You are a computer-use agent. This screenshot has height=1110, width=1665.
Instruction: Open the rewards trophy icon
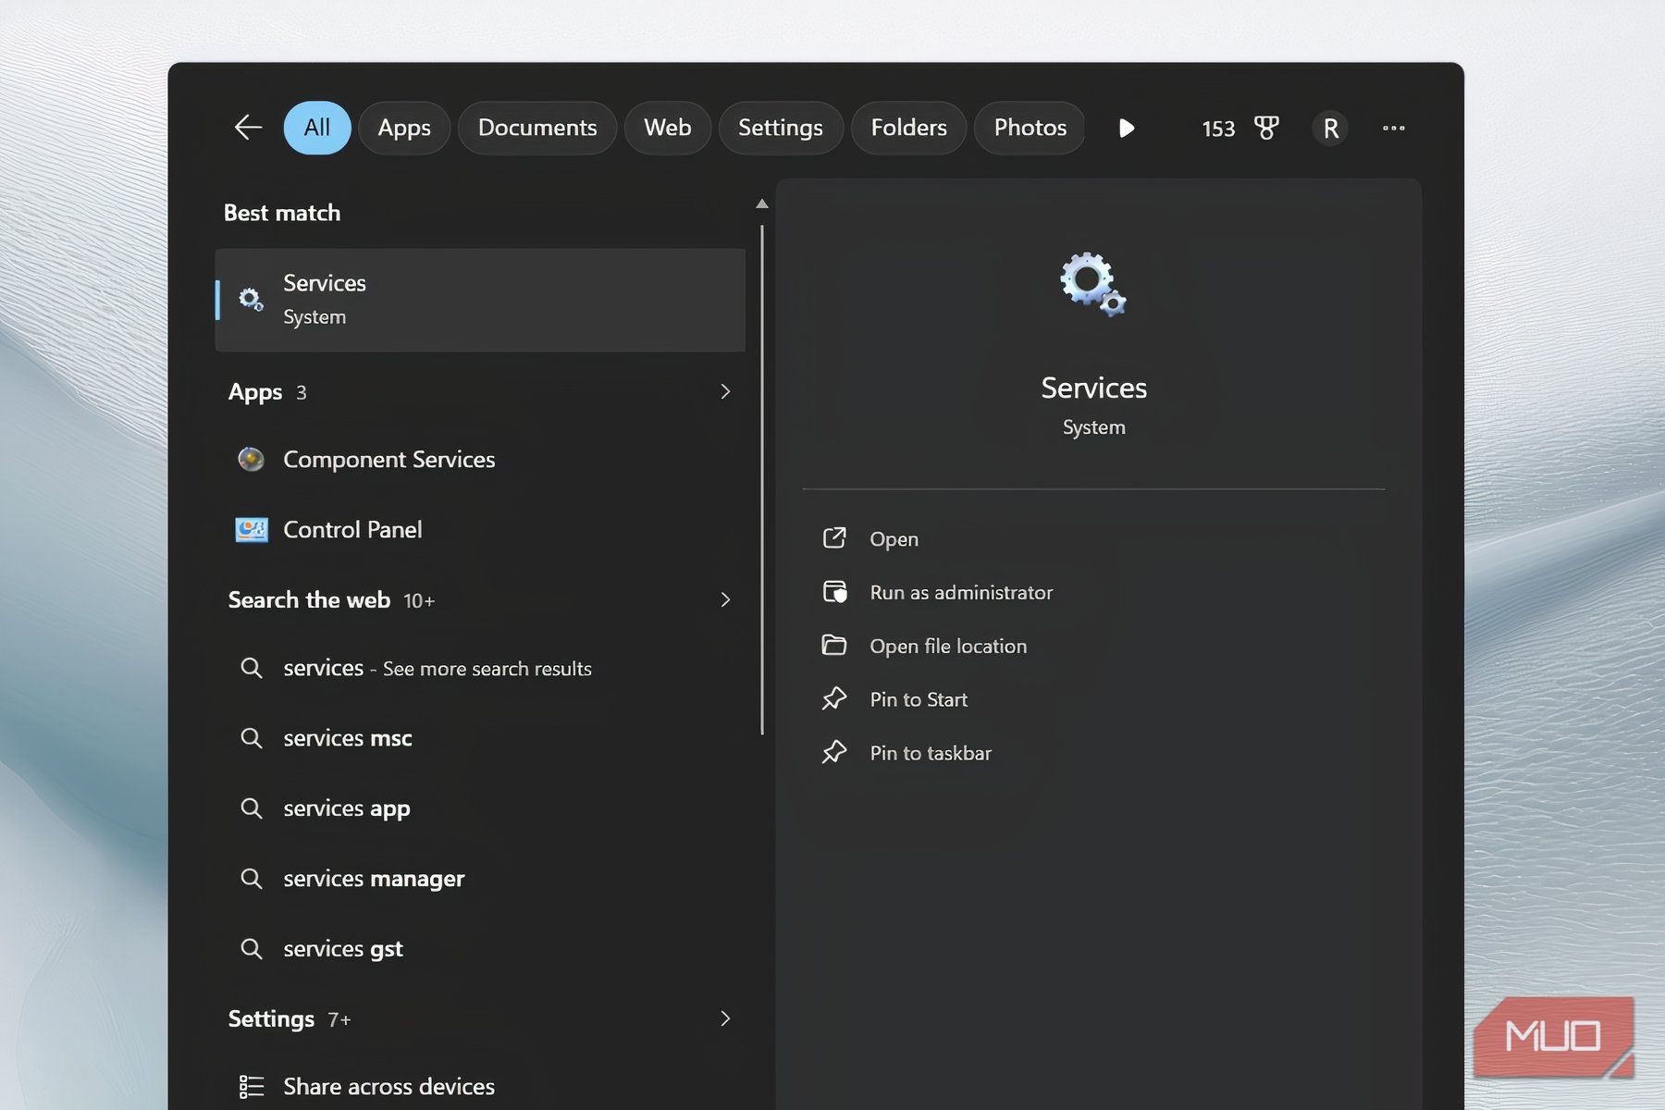click(1266, 128)
